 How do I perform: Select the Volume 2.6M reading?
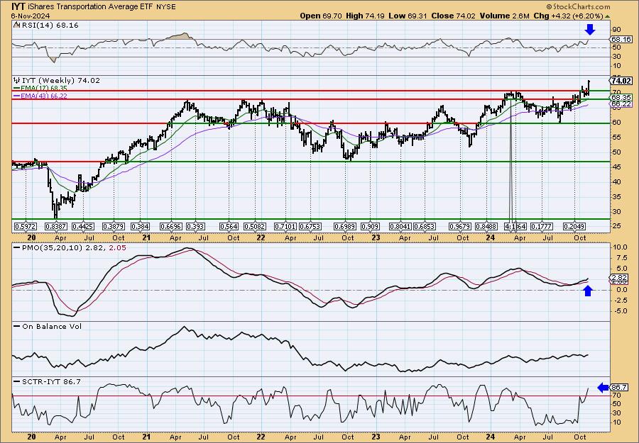pyautogui.click(x=505, y=16)
